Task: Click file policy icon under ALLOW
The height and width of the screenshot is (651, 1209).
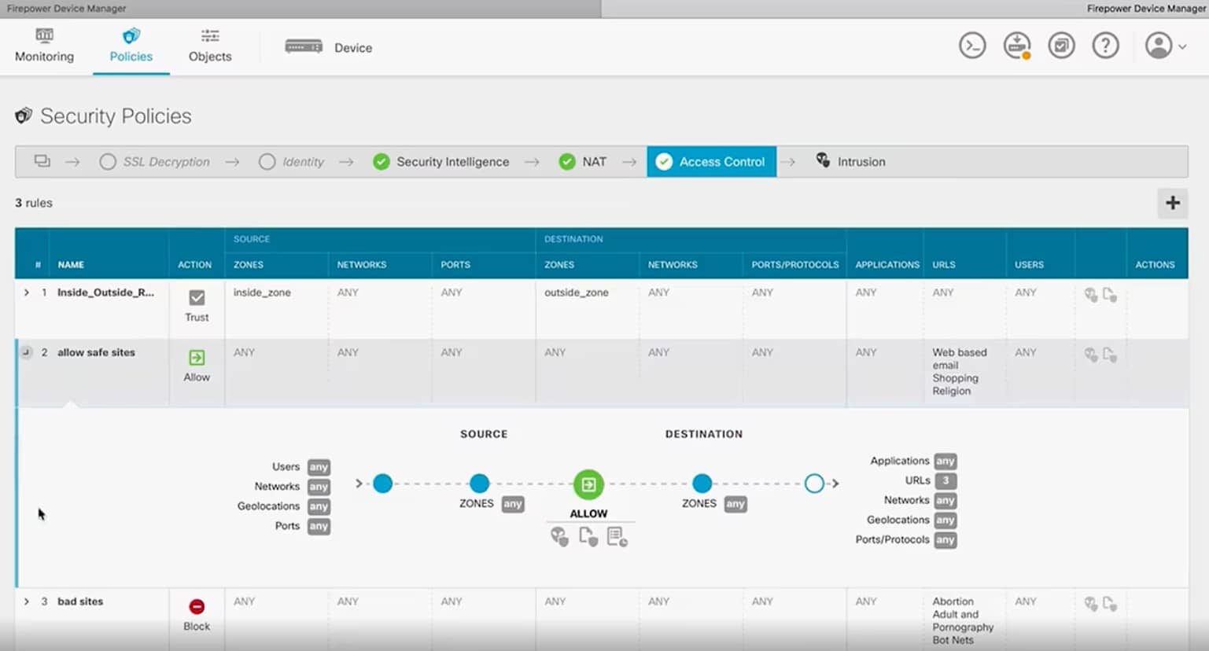Action: (x=588, y=537)
